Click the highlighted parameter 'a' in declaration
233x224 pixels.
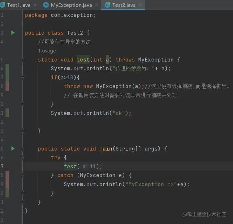click(x=107, y=60)
